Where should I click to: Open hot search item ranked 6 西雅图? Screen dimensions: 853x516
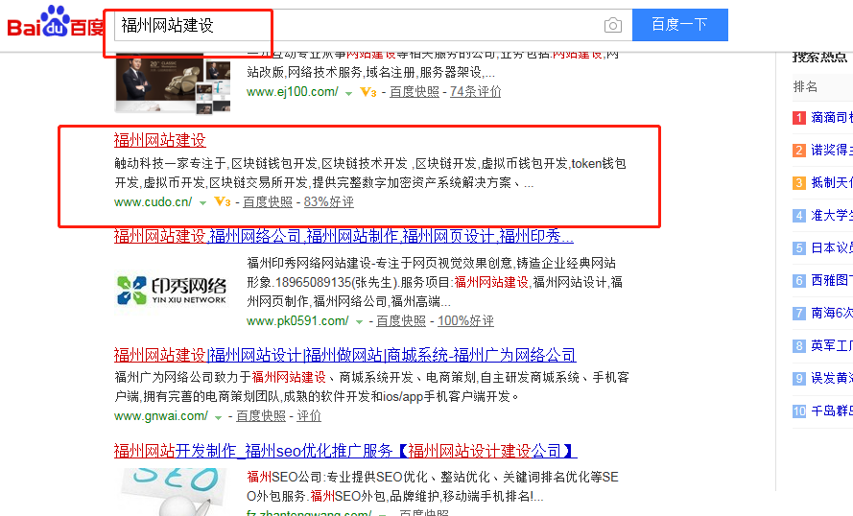pyautogui.click(x=832, y=281)
